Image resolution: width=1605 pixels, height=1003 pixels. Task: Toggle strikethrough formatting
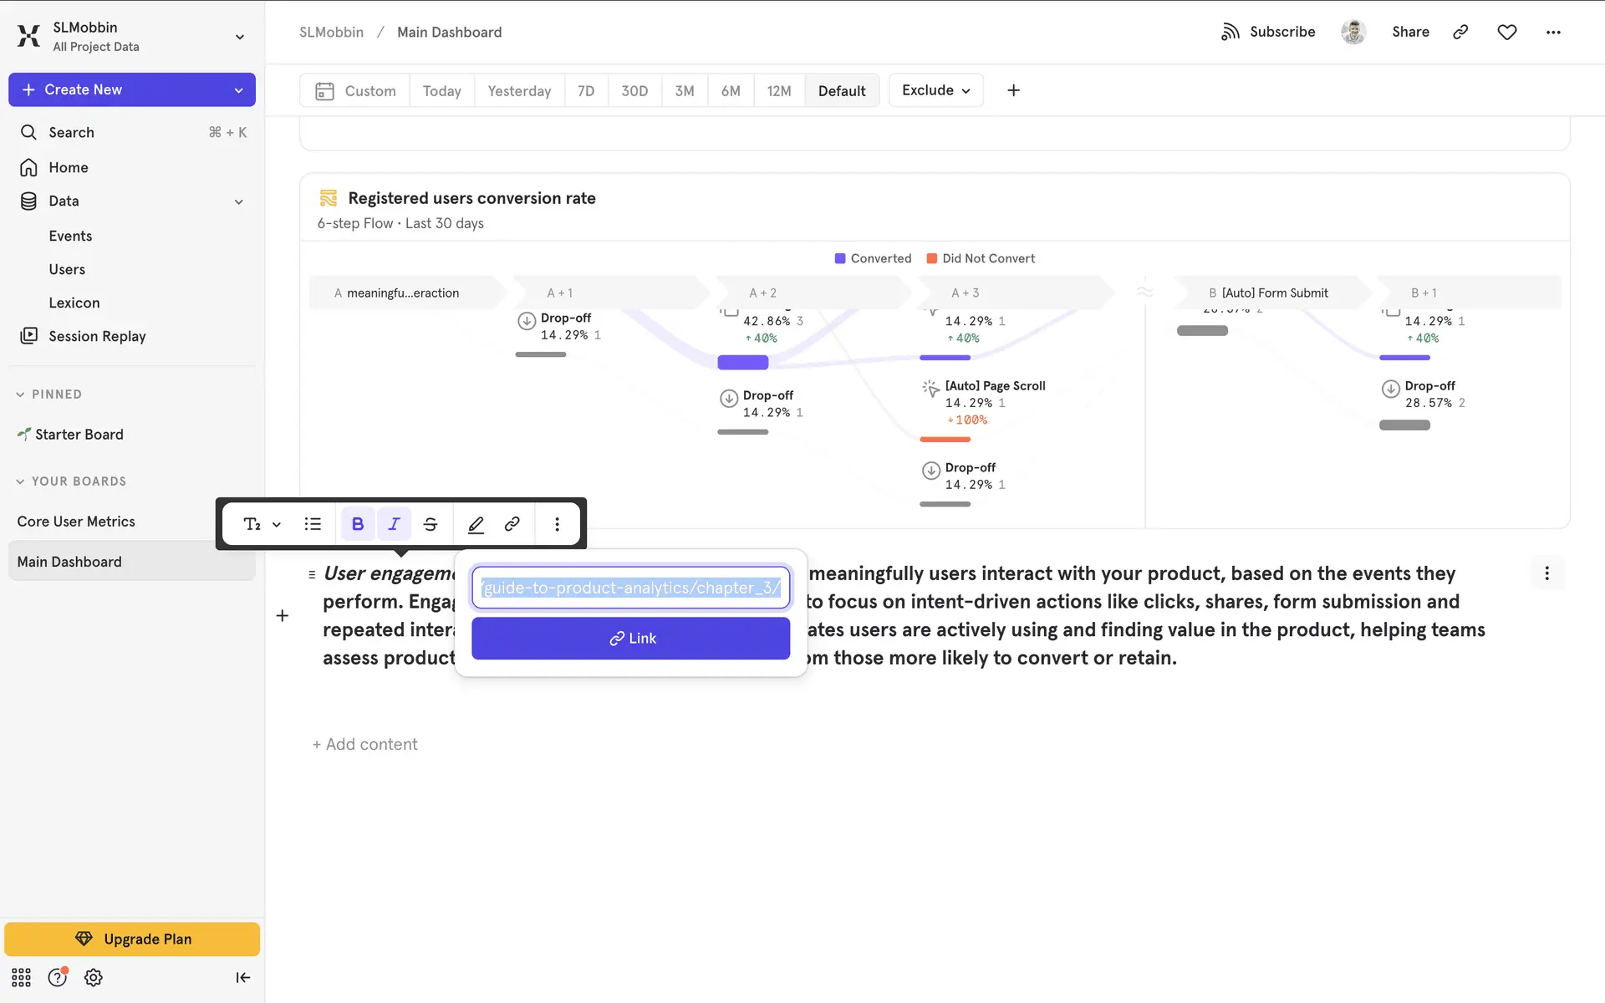point(431,524)
